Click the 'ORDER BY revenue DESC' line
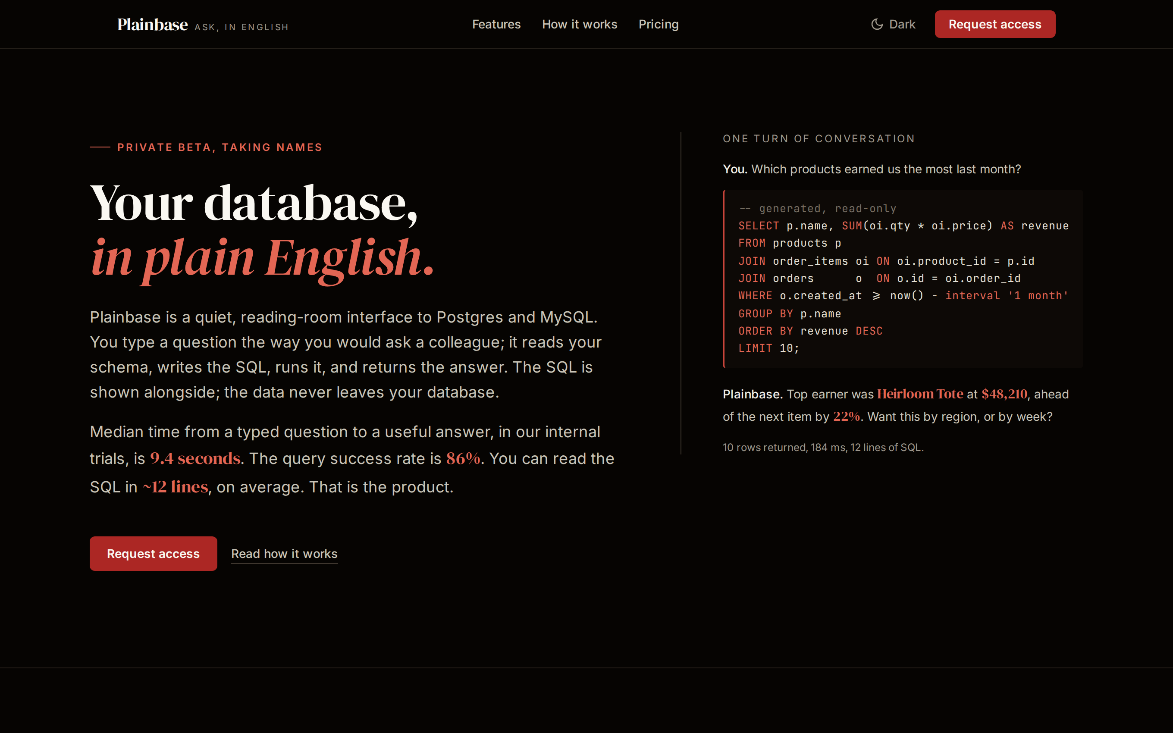This screenshot has width=1173, height=733. [810, 331]
